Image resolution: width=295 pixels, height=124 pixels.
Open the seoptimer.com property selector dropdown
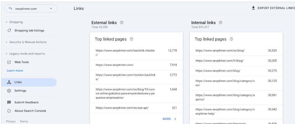click(31, 9)
